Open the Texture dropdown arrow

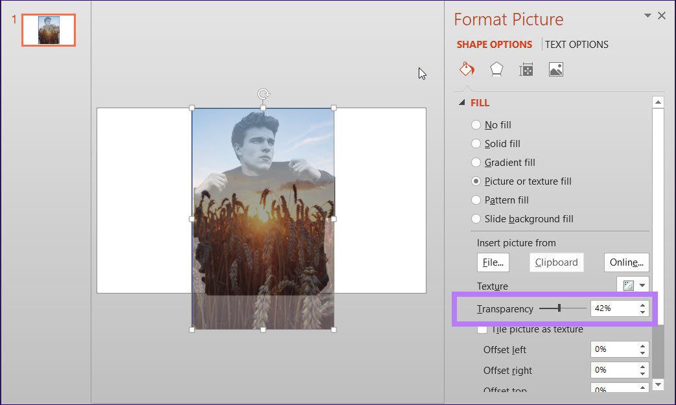tap(642, 285)
